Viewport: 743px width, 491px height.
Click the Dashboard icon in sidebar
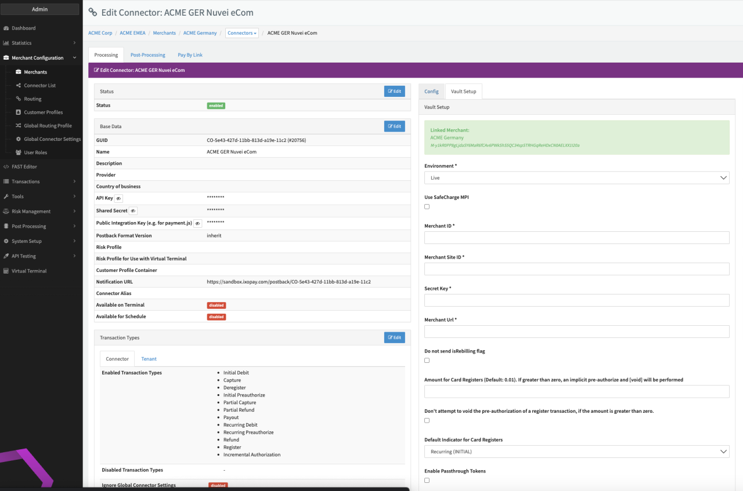pos(6,28)
